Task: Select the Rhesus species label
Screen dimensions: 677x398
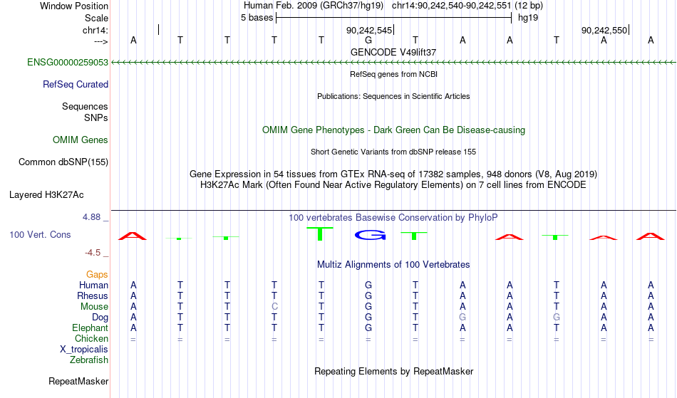Action: 93,295
